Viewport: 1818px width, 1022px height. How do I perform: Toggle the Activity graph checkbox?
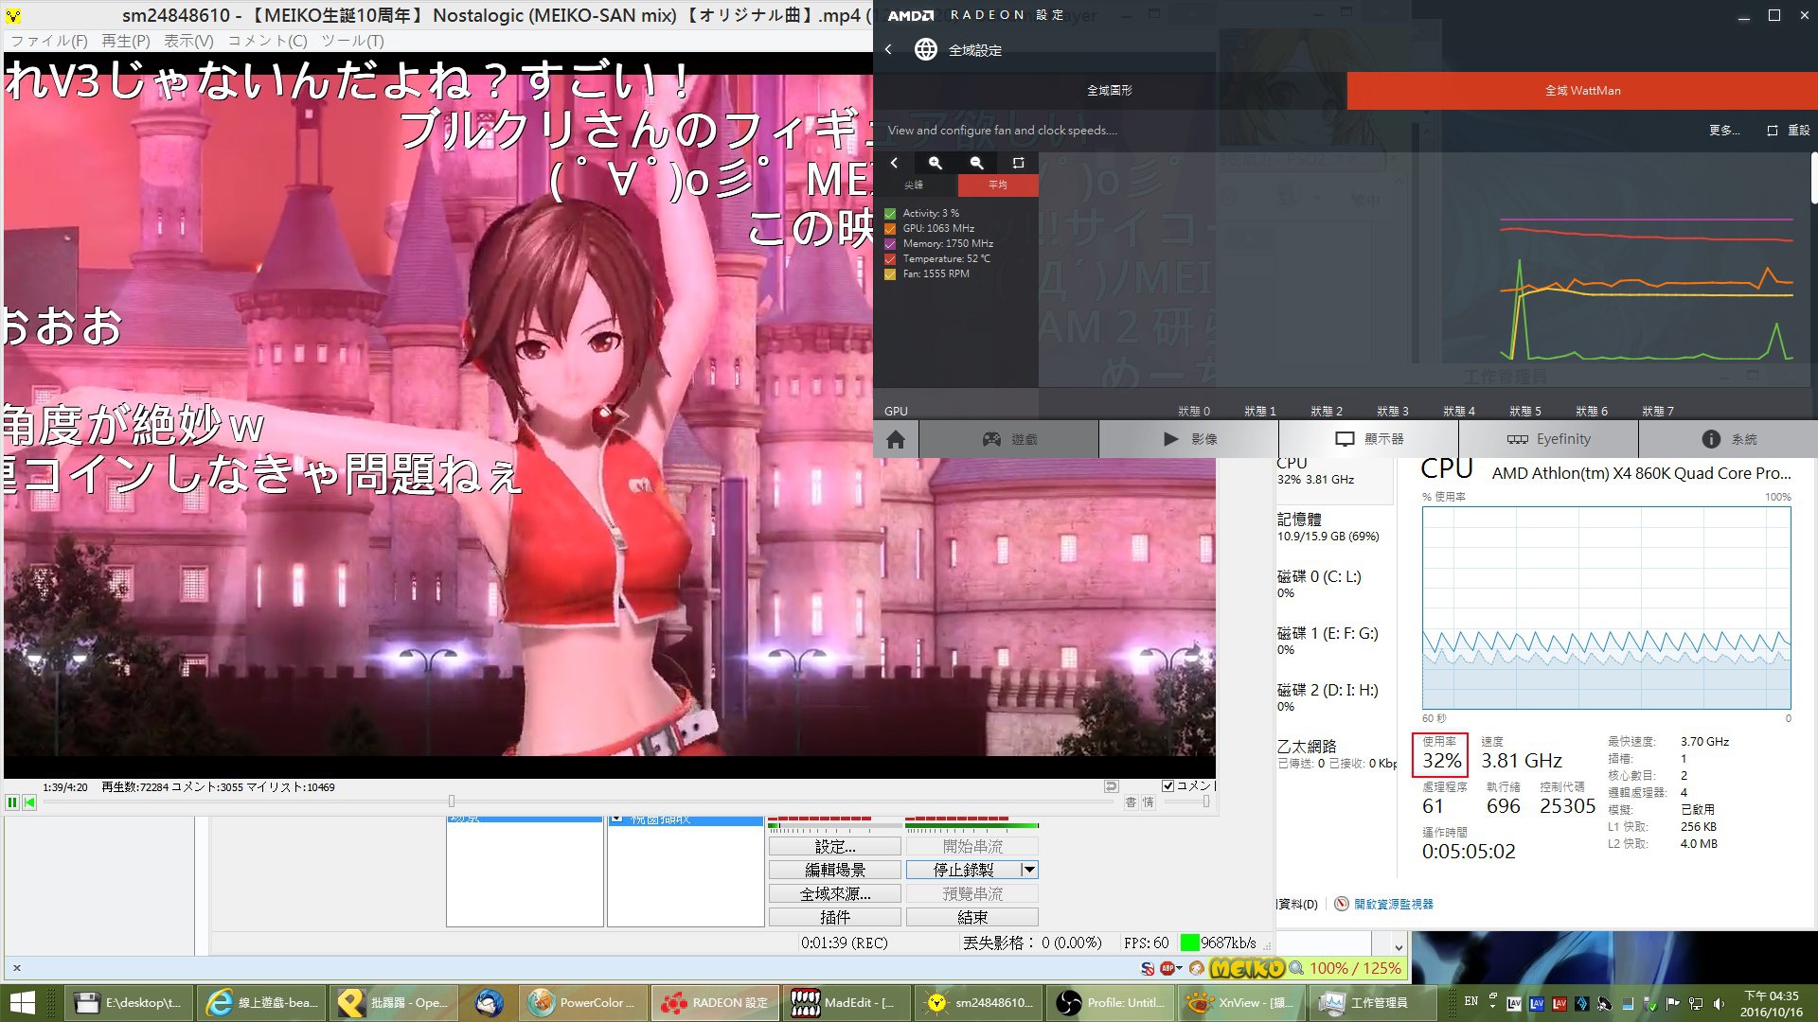pyautogui.click(x=890, y=214)
